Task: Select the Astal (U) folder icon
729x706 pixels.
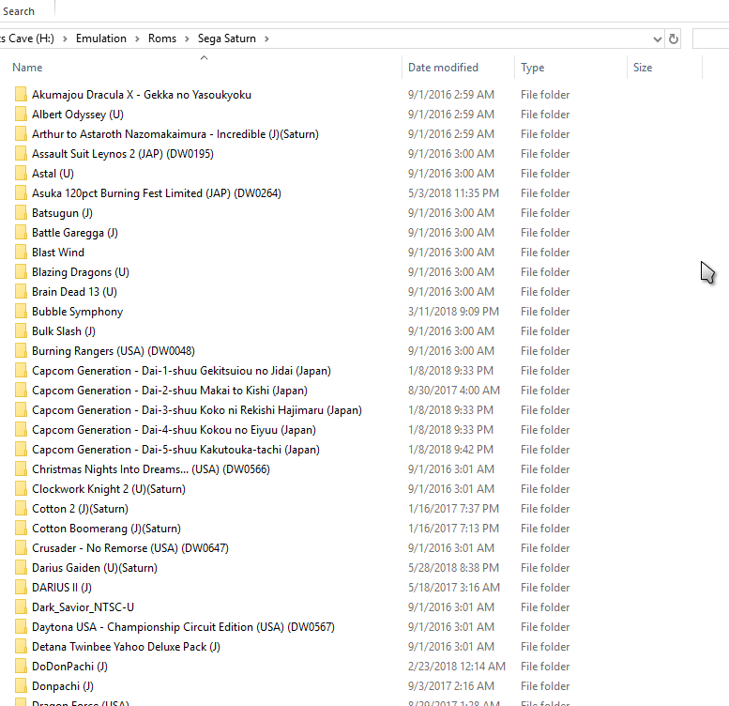Action: pyautogui.click(x=21, y=174)
